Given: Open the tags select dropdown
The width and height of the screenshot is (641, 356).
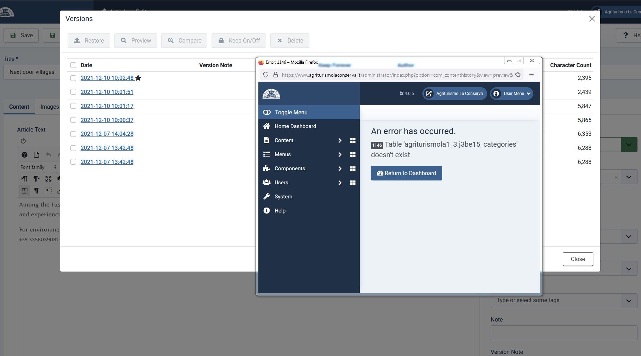Looking at the screenshot, I should tap(628, 301).
